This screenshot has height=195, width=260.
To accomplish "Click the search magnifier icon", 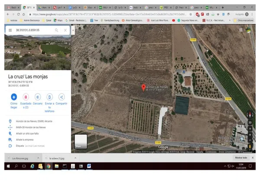I will 56,30.
